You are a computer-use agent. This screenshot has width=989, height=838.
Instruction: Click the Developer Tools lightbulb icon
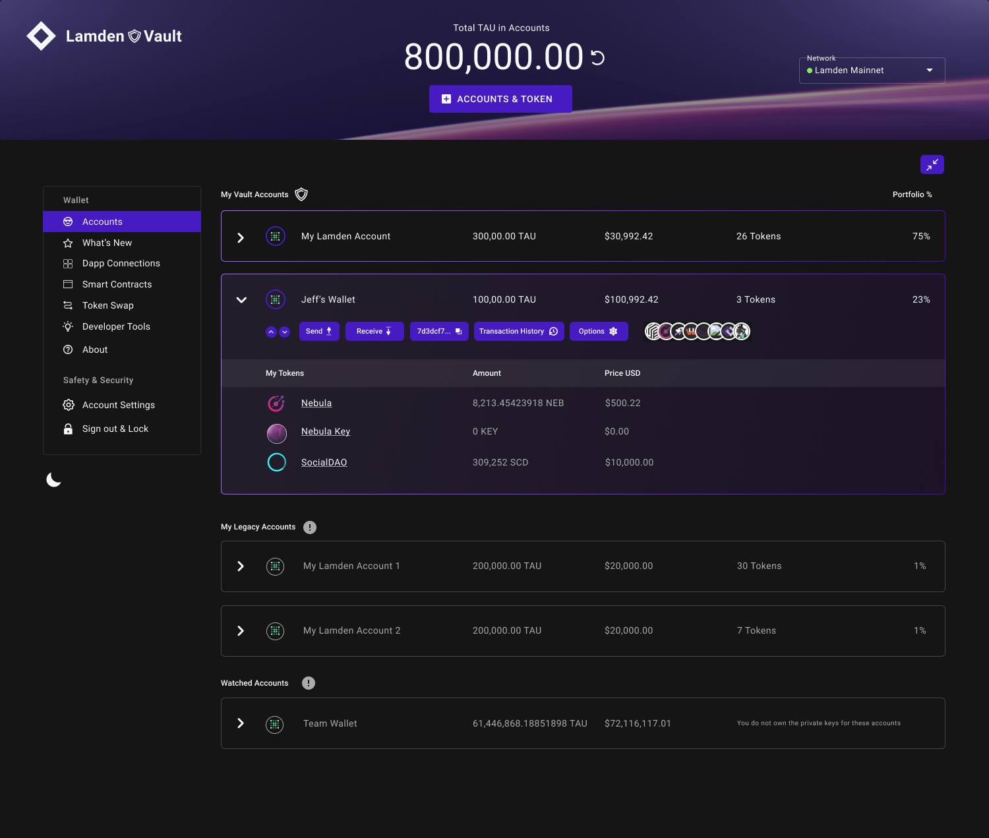pos(68,326)
